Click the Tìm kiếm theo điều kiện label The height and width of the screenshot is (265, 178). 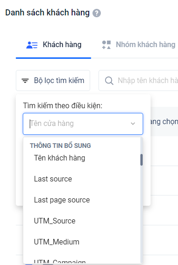pos(63,105)
